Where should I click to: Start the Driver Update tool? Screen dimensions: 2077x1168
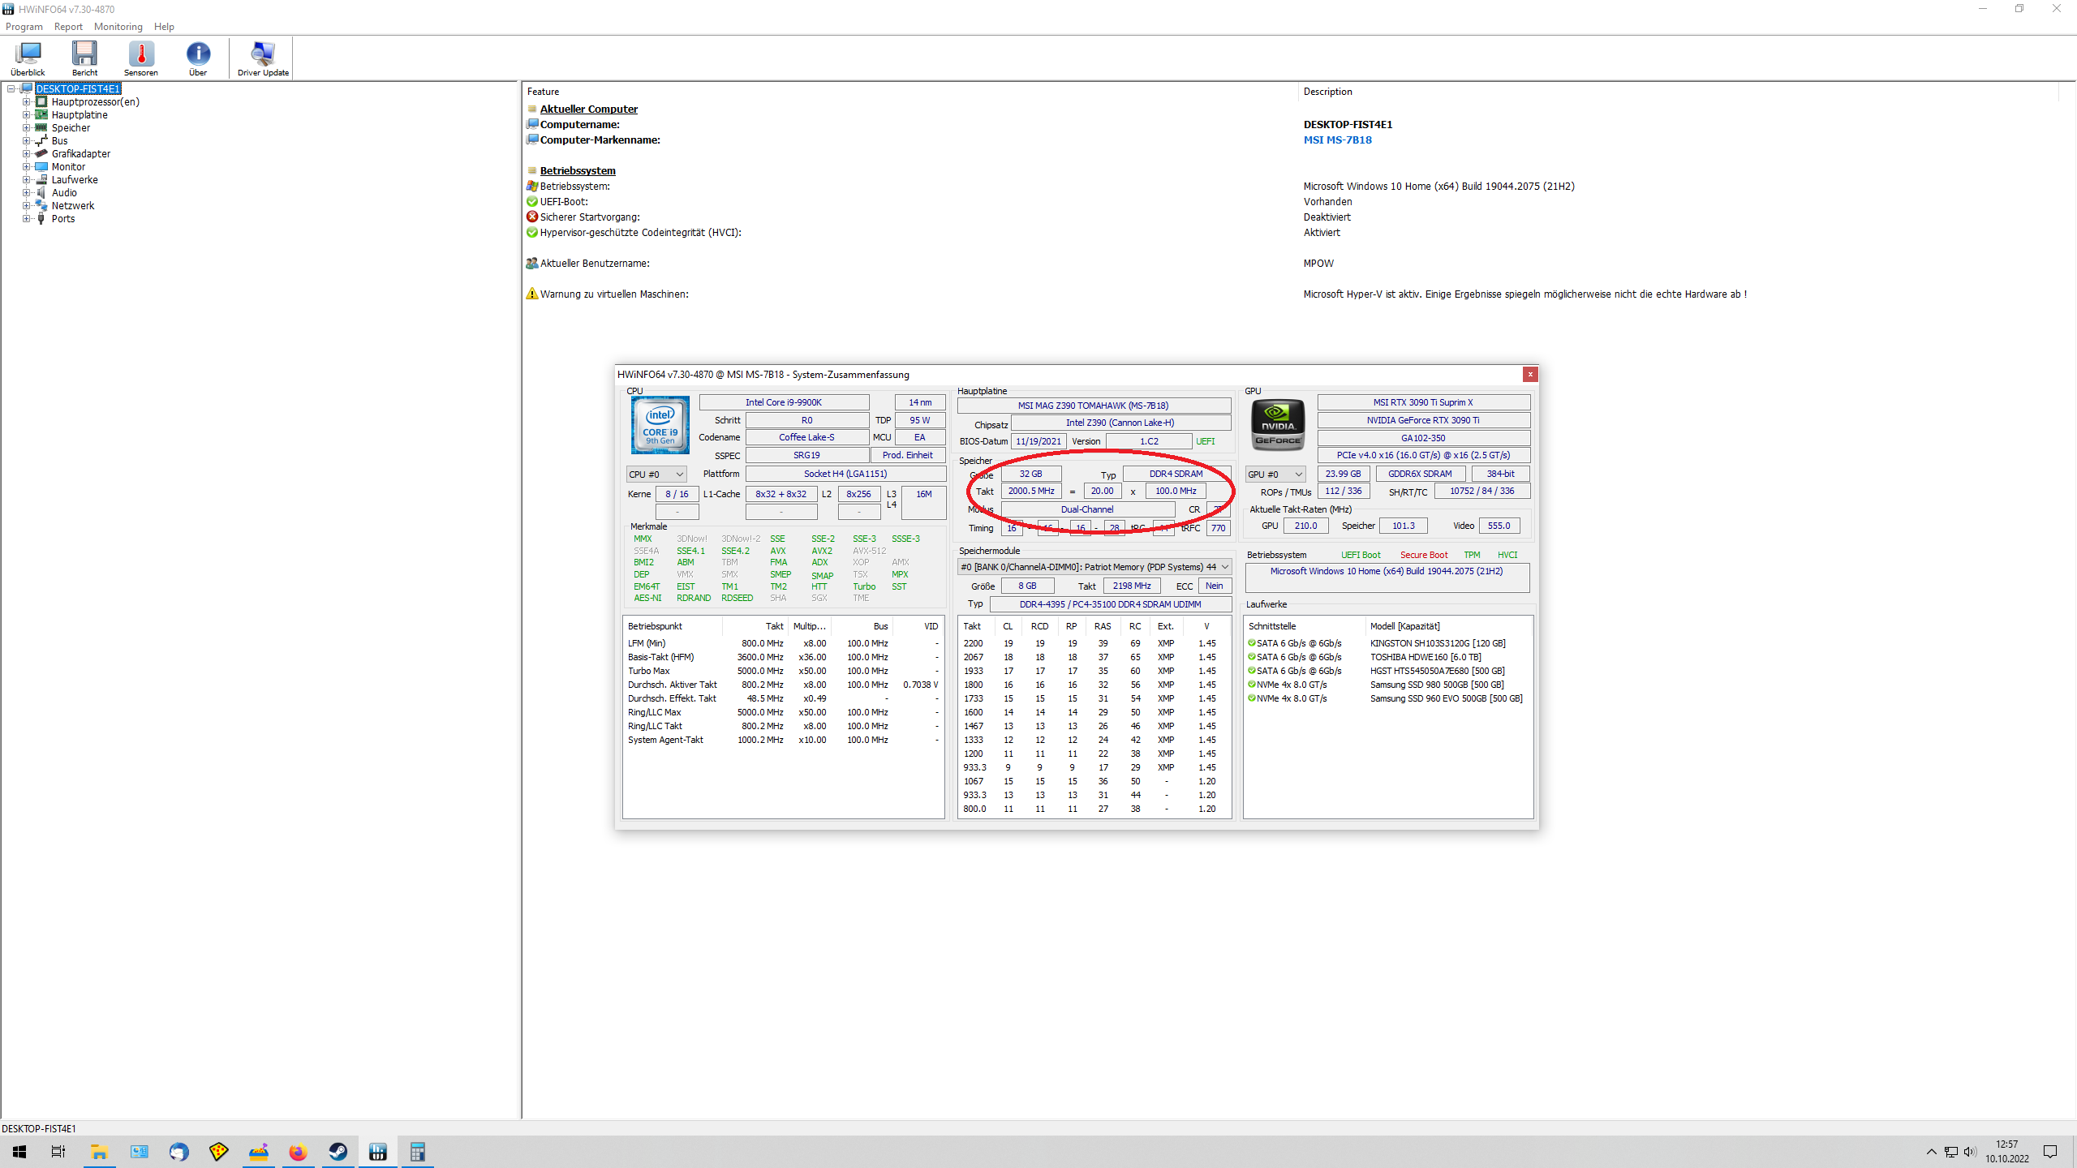(261, 57)
